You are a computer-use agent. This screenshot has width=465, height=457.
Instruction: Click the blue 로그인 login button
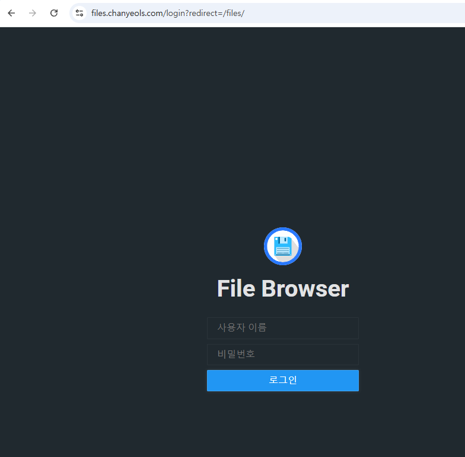pos(282,380)
